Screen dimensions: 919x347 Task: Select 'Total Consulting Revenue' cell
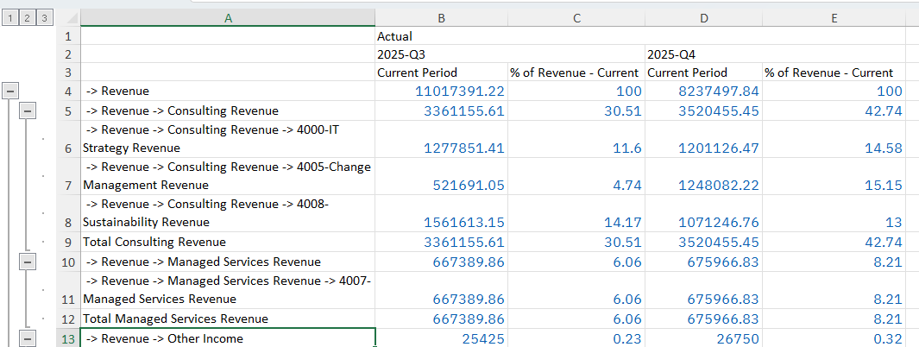[228, 242]
